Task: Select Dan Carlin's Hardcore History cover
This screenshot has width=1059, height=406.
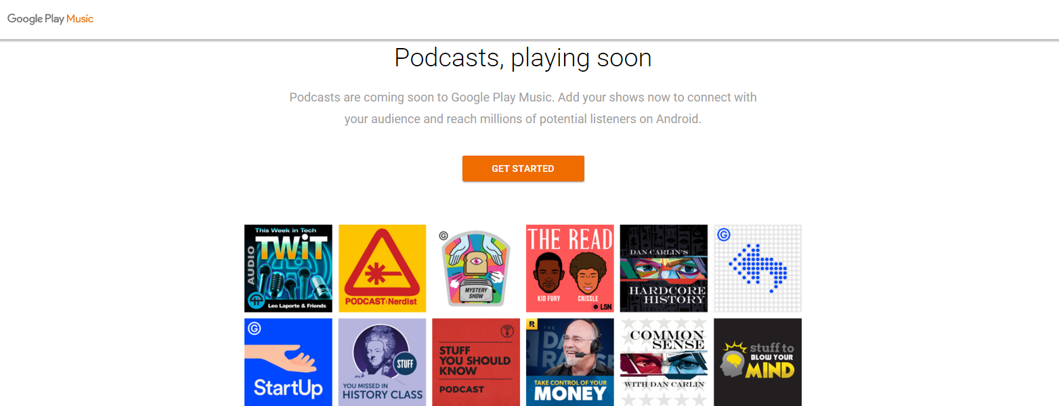Action: coord(664,269)
